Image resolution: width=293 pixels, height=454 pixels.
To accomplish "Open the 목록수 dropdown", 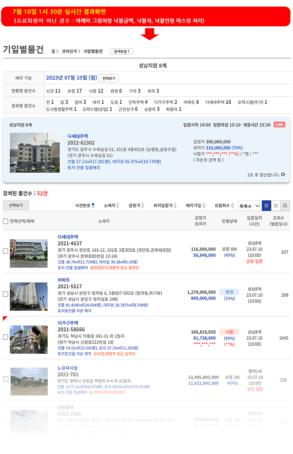I will [x=249, y=206].
